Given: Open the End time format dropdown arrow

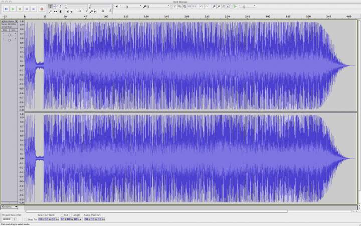Looking at the screenshot, I should coord(80,219).
